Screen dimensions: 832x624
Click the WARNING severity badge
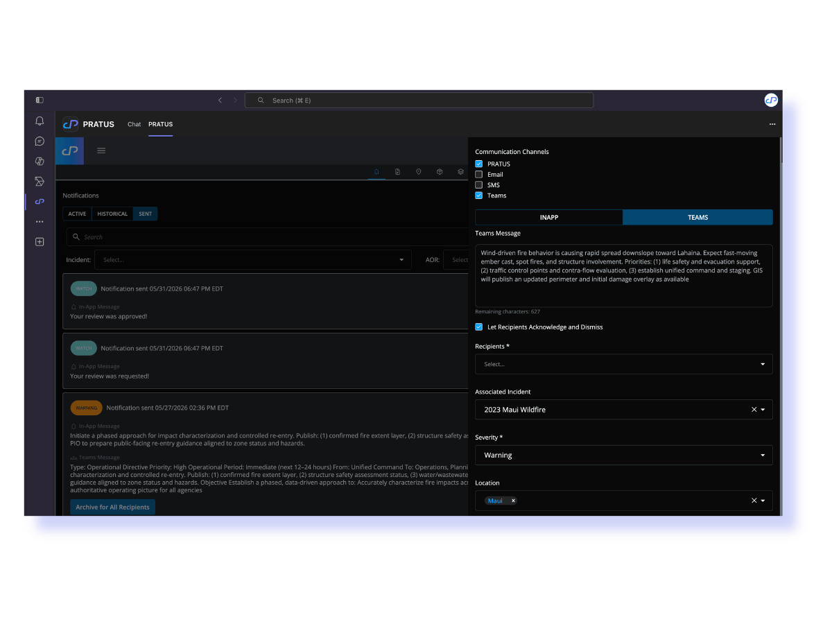click(x=86, y=408)
